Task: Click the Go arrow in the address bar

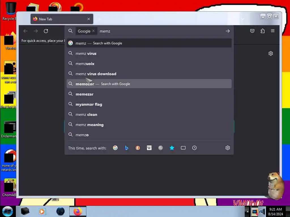Action: click(228, 31)
